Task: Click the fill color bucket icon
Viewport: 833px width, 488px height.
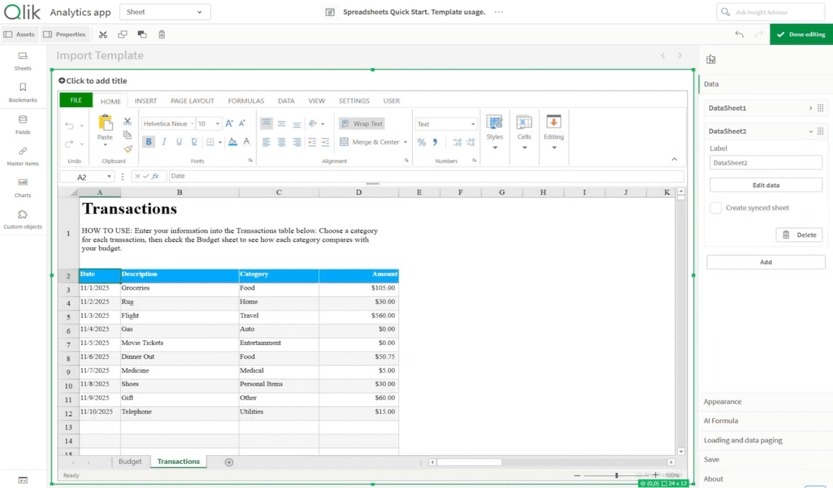Action: [233, 142]
